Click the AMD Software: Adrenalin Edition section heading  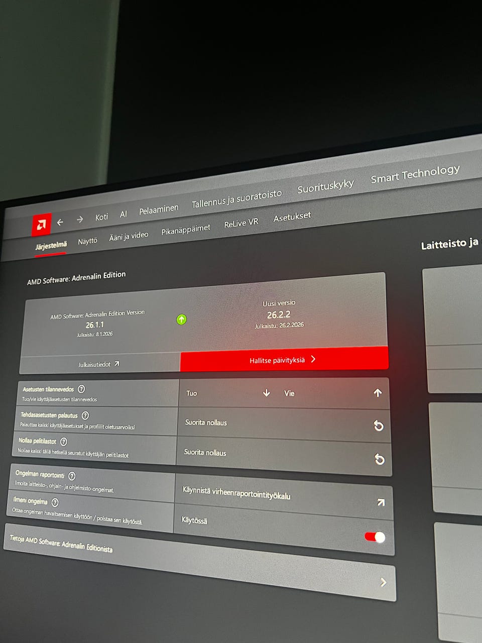pyautogui.click(x=76, y=278)
